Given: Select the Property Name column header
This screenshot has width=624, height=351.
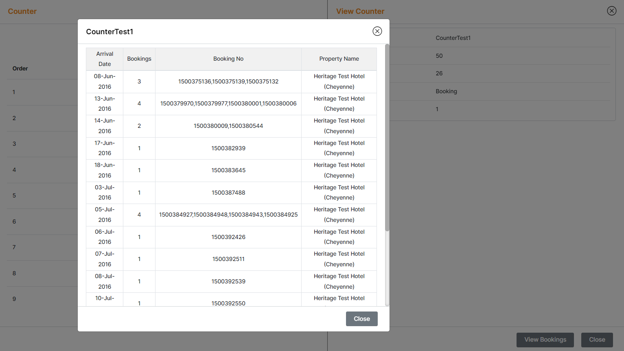Looking at the screenshot, I should pyautogui.click(x=339, y=59).
